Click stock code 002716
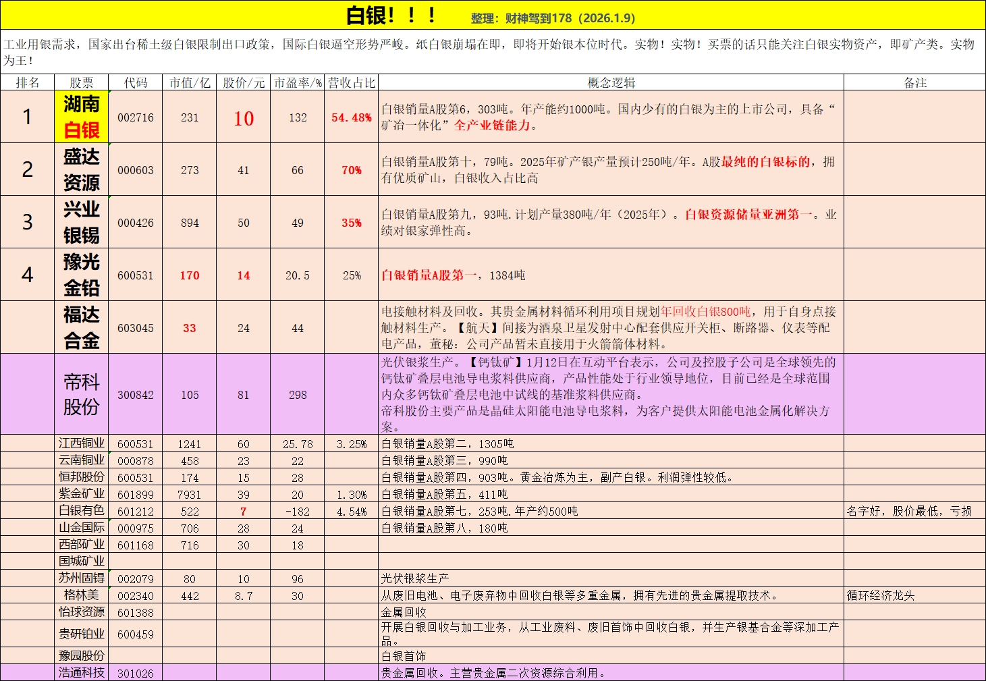986x681 pixels. point(136,117)
